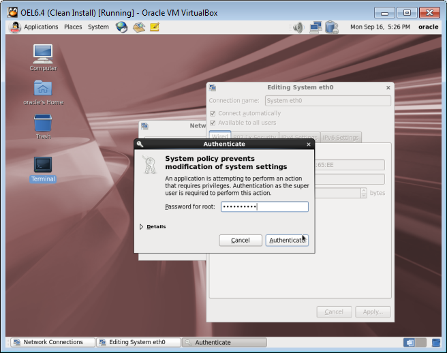Switch to the second workspace
This screenshot has width=447, height=353.
pos(421,342)
